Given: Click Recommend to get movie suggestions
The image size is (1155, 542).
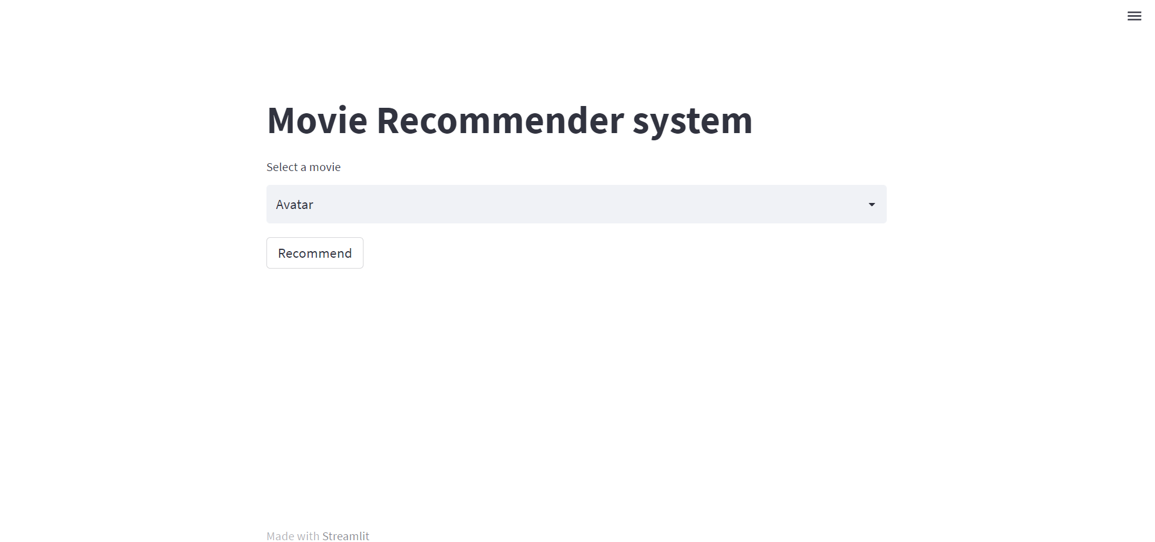Looking at the screenshot, I should pos(314,253).
